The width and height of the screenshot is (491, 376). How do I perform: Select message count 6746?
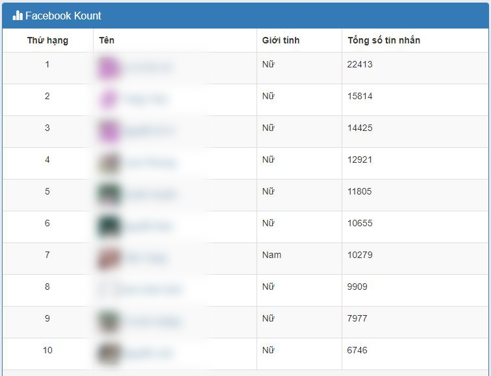pyautogui.click(x=357, y=350)
